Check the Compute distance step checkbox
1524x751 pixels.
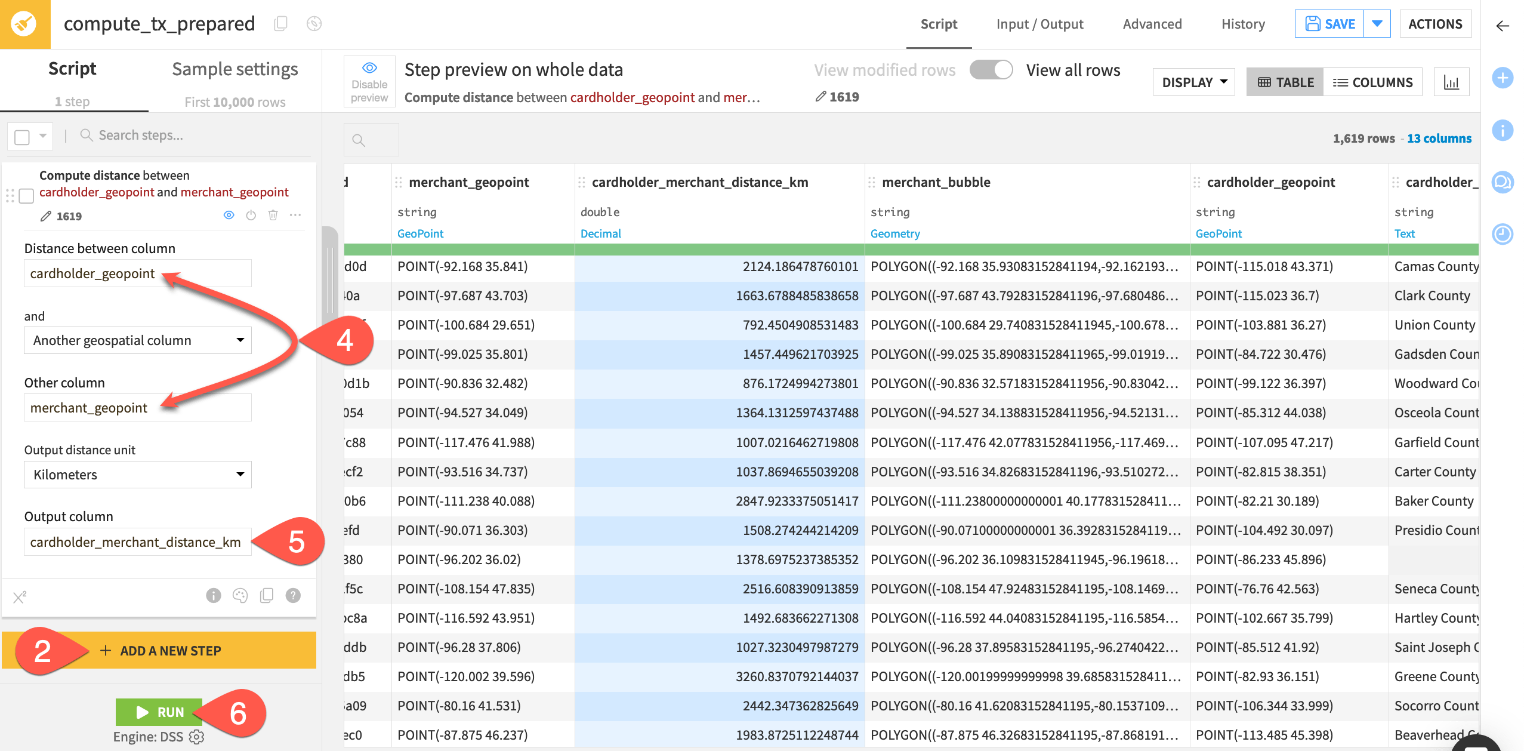[26, 196]
